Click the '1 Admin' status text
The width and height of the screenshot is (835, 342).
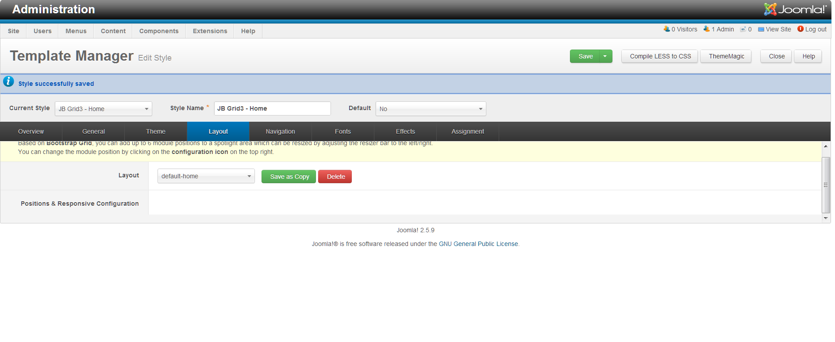[723, 29]
